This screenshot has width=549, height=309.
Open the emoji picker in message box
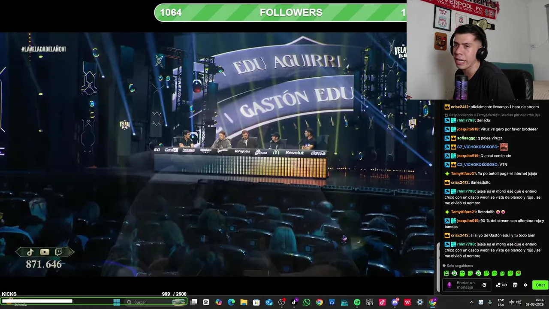point(484,285)
